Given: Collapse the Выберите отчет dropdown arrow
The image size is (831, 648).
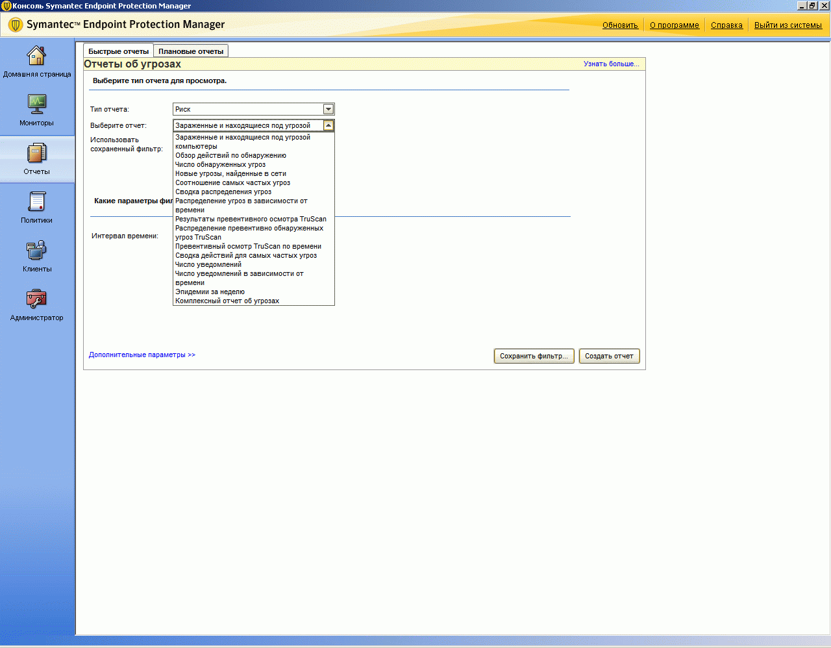Looking at the screenshot, I should (x=329, y=125).
